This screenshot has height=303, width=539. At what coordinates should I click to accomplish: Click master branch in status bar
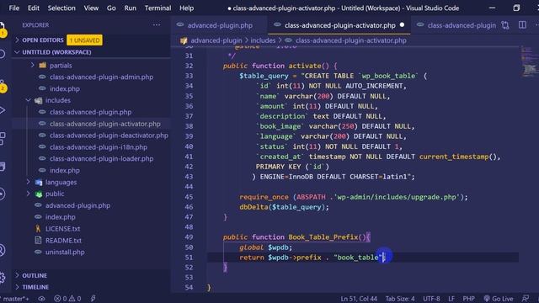pos(15,299)
